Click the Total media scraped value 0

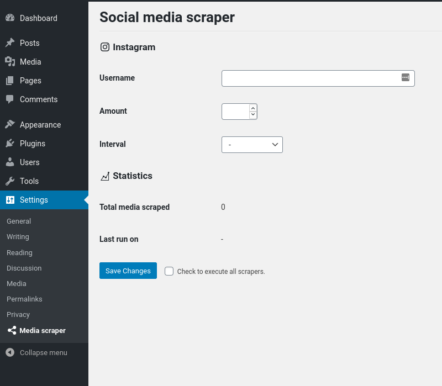(223, 207)
